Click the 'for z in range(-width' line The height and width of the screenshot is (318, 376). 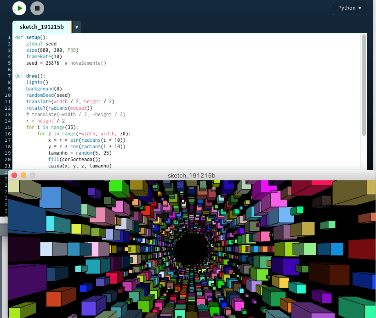point(84,134)
